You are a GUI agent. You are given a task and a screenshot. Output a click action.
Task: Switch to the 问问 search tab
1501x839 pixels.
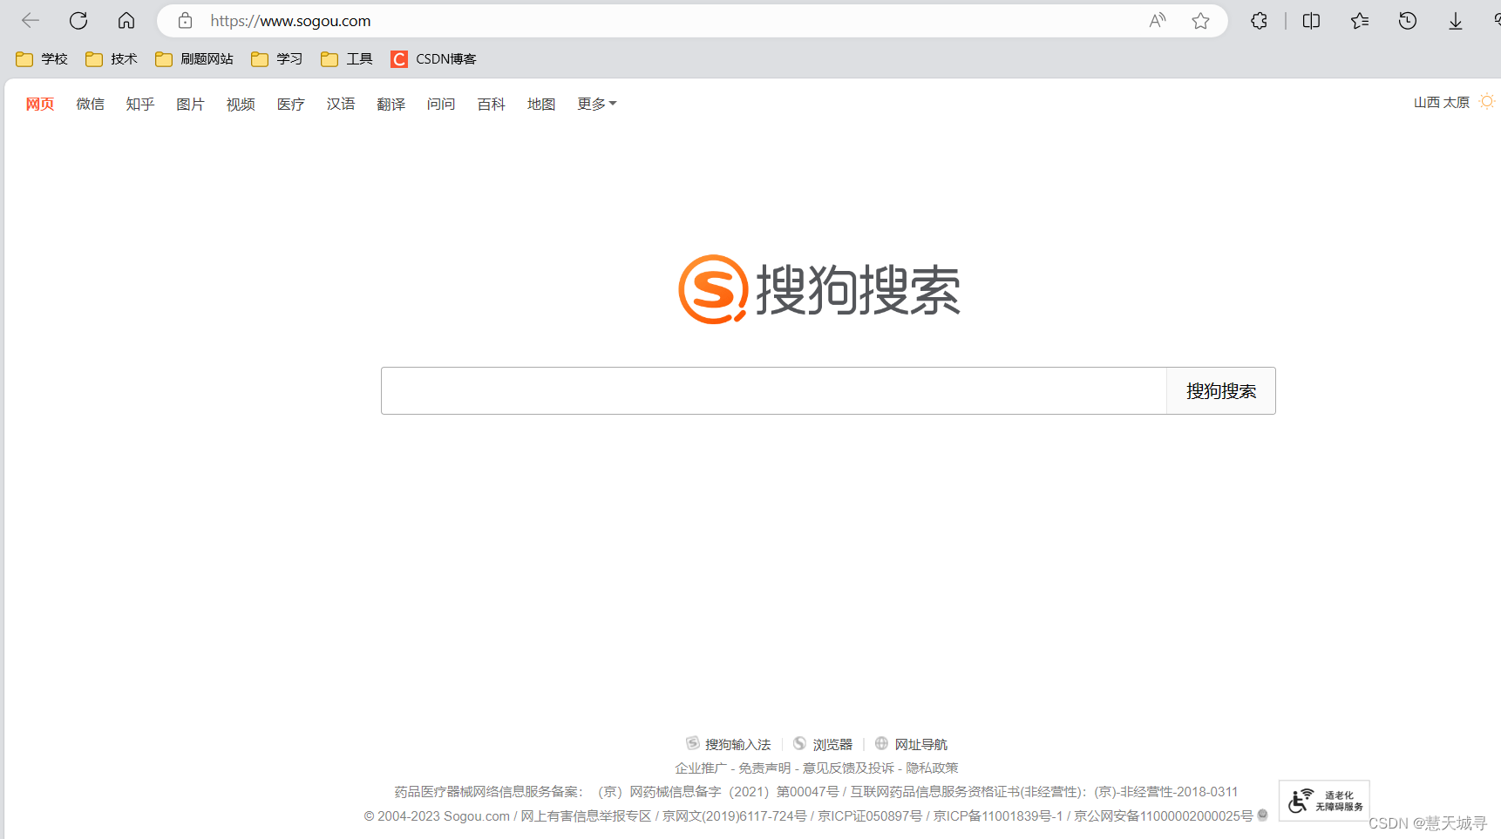[441, 104]
